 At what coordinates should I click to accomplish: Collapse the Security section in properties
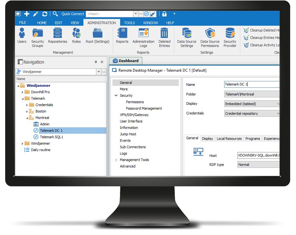point(116,95)
